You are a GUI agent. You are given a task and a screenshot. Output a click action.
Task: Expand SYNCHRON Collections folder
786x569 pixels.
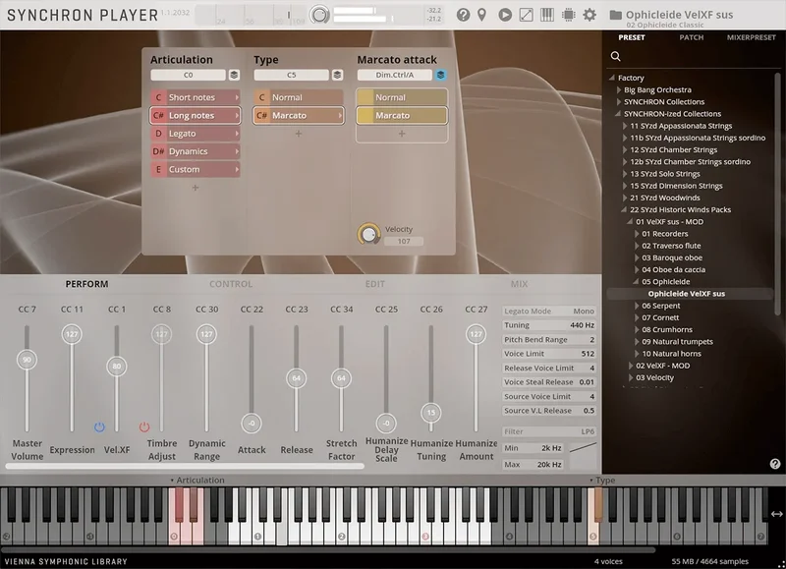619,102
